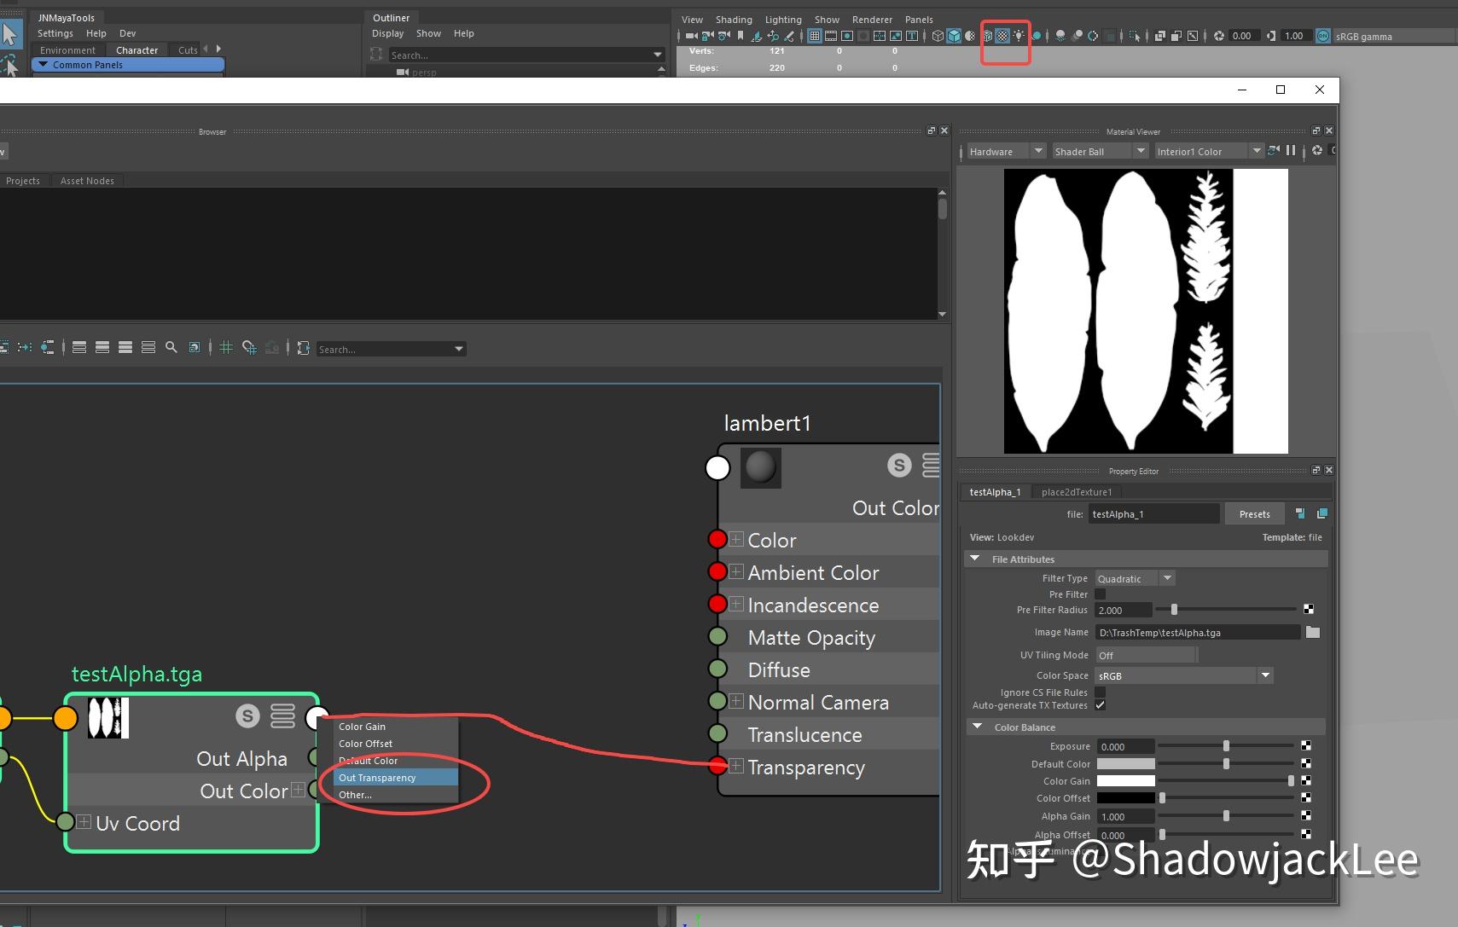Toggle textured display checker icon
Screen dimensions: 1458x927
[x=1003, y=36]
